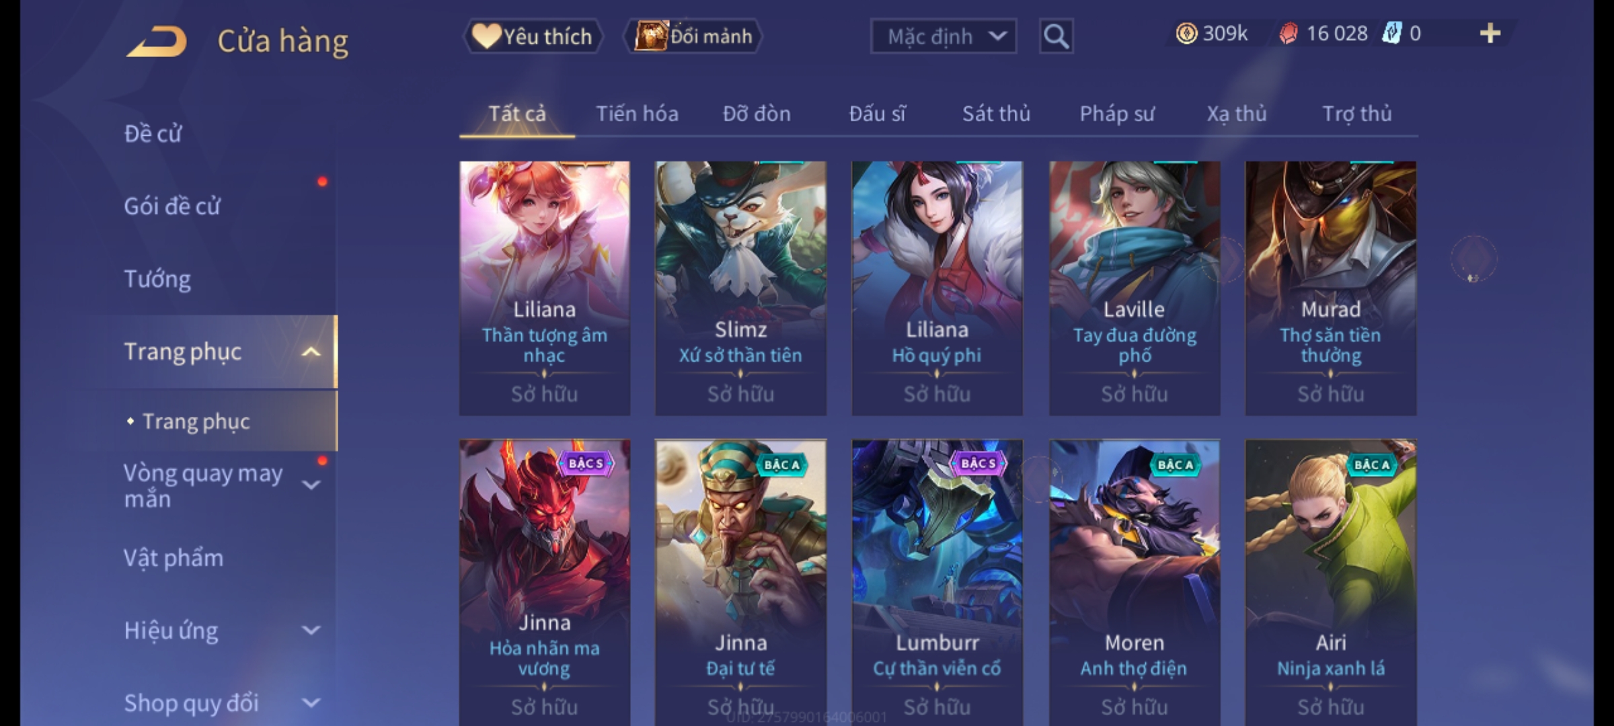Tap the blue ticket icon showing 0
The height and width of the screenshot is (726, 1614).
(x=1391, y=34)
